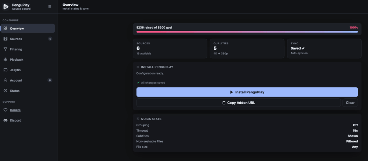Open the Discord link
The height and width of the screenshot is (161, 368).
[x=15, y=120]
